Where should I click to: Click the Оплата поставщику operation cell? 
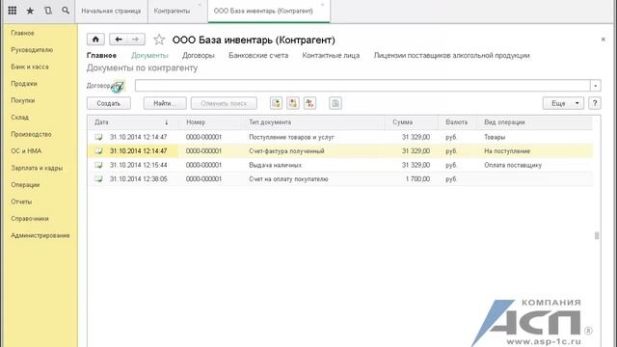pyautogui.click(x=513, y=165)
